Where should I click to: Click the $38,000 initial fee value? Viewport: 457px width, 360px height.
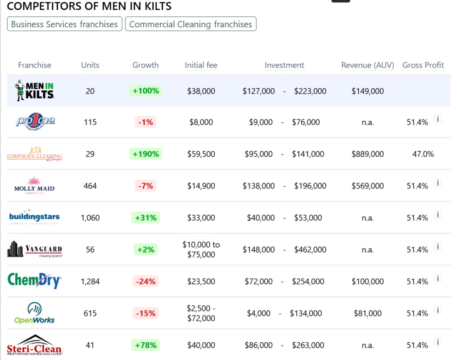(x=201, y=91)
